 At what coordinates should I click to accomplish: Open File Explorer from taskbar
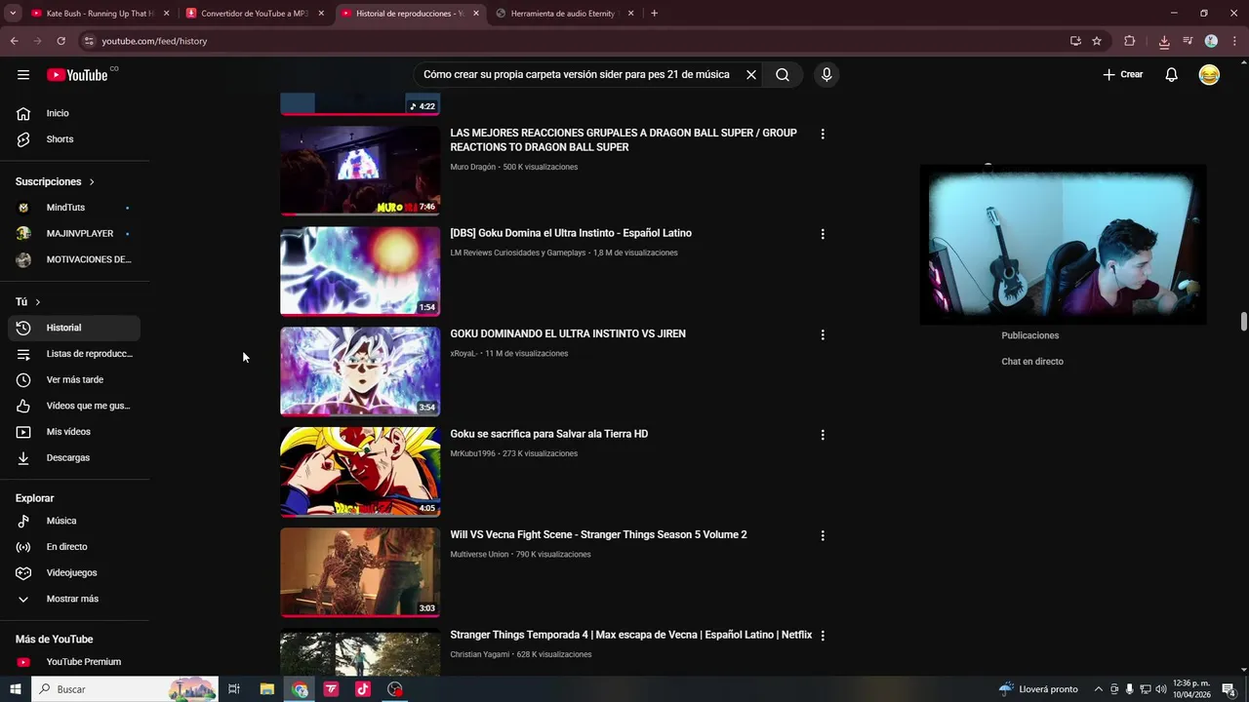pyautogui.click(x=266, y=689)
